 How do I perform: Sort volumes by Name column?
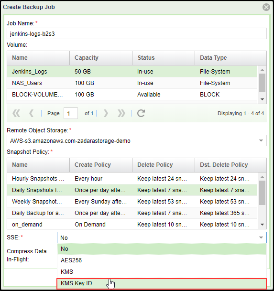click(x=38, y=58)
